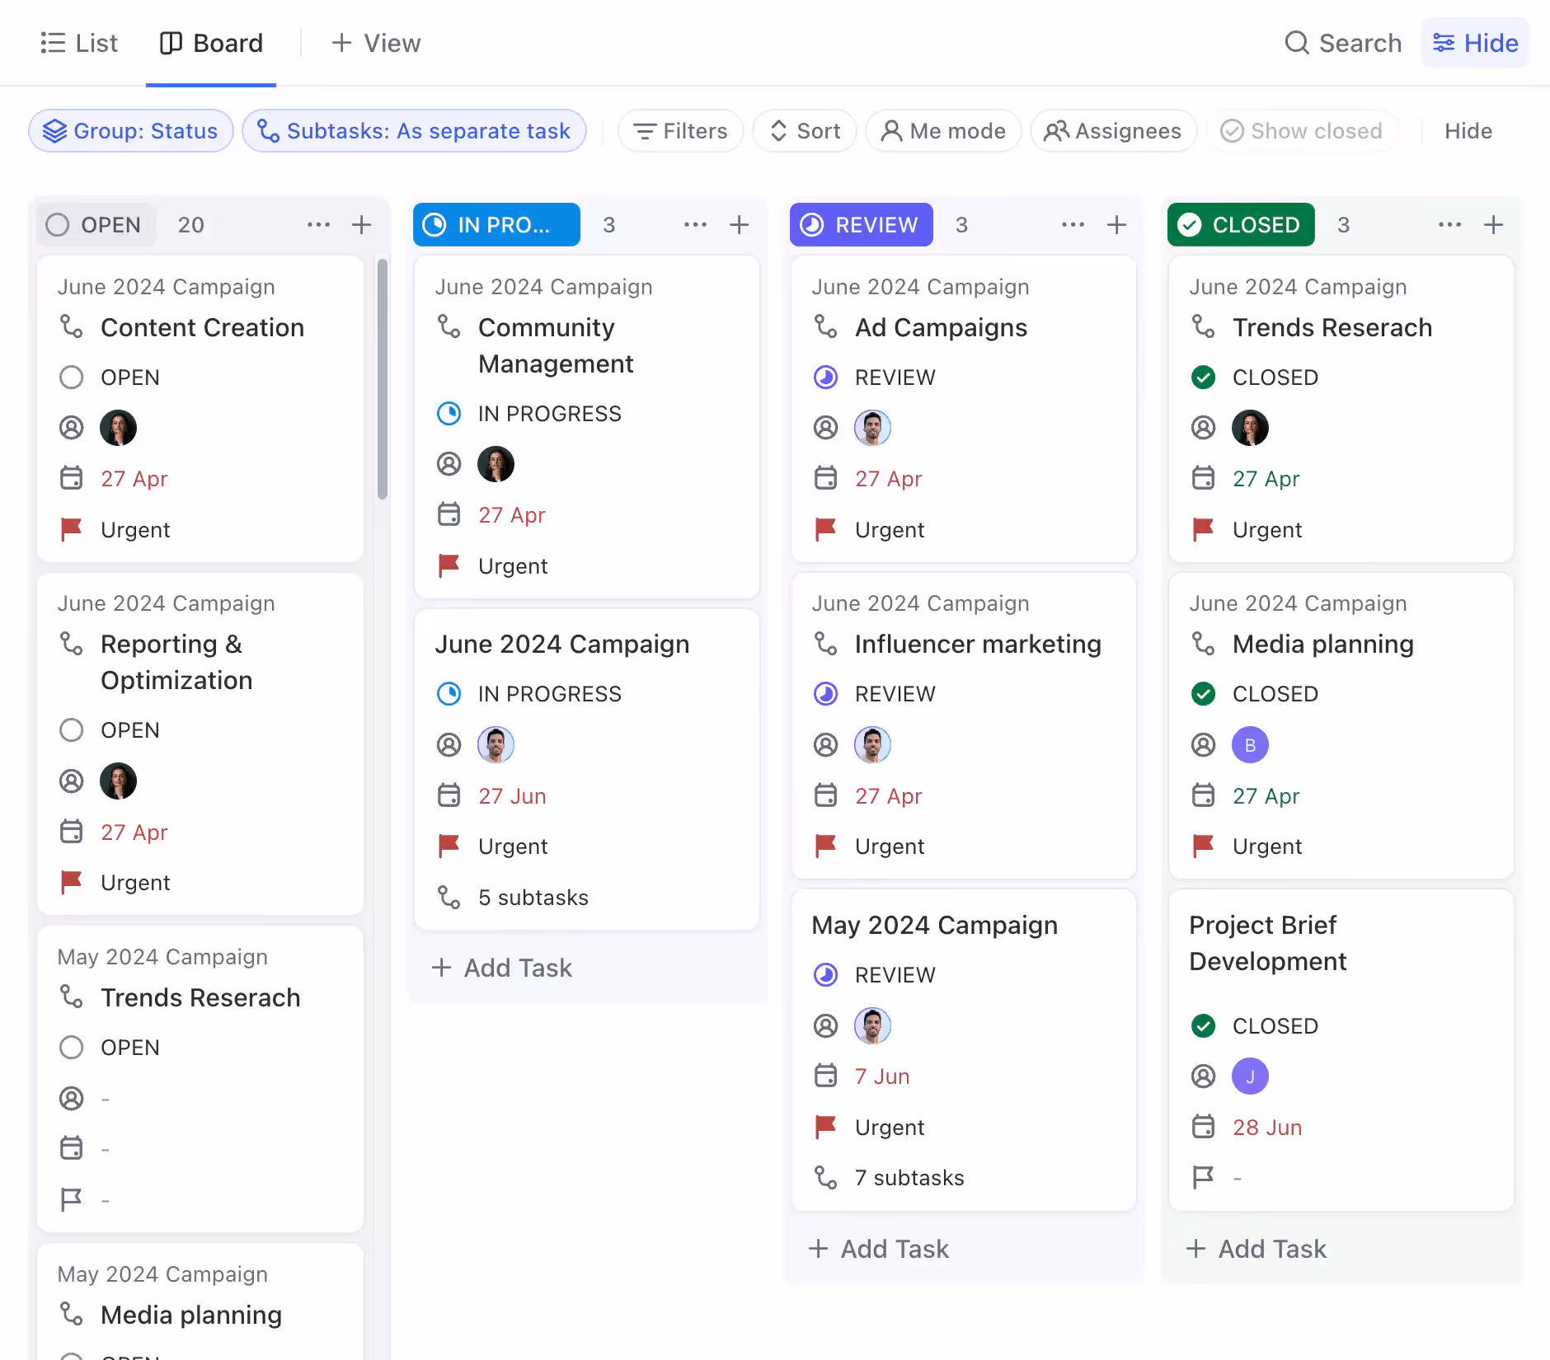1550x1360 pixels.
Task: Toggle Show closed tasks
Action: [1302, 131]
